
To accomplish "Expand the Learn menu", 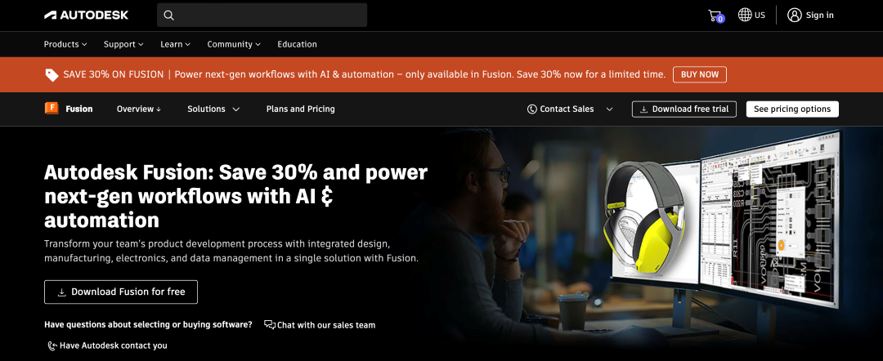I will [x=175, y=44].
